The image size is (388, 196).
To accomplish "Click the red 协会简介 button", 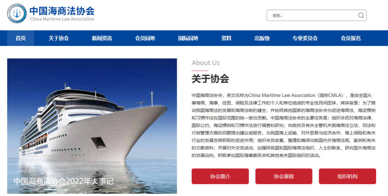I will (x=220, y=176).
